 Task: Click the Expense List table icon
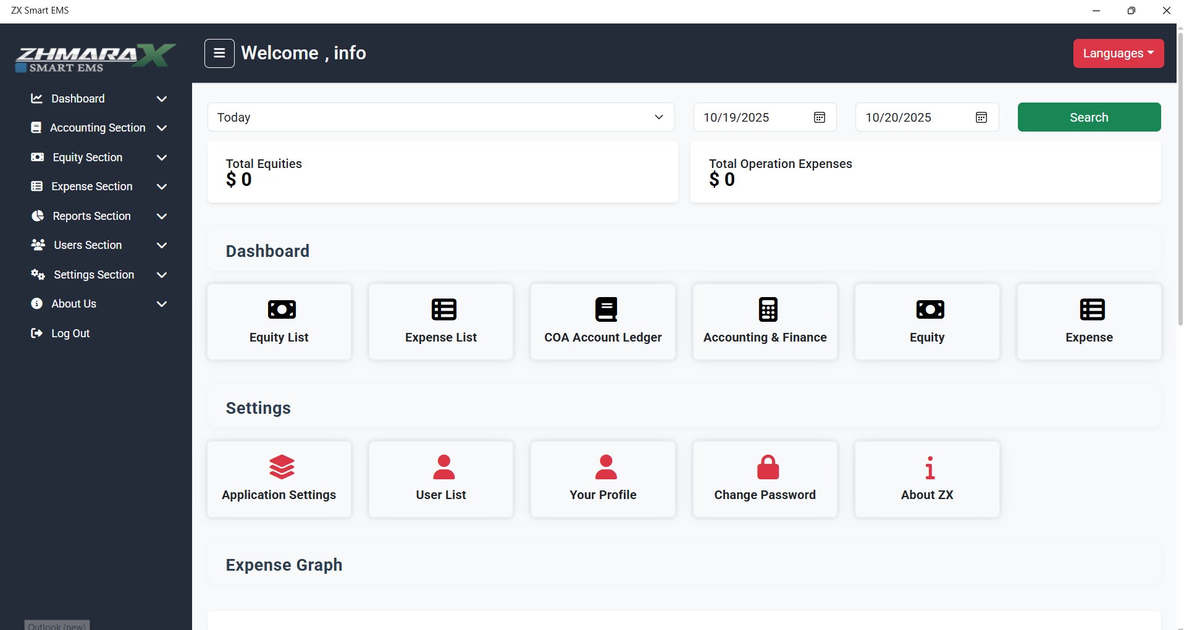click(x=443, y=309)
